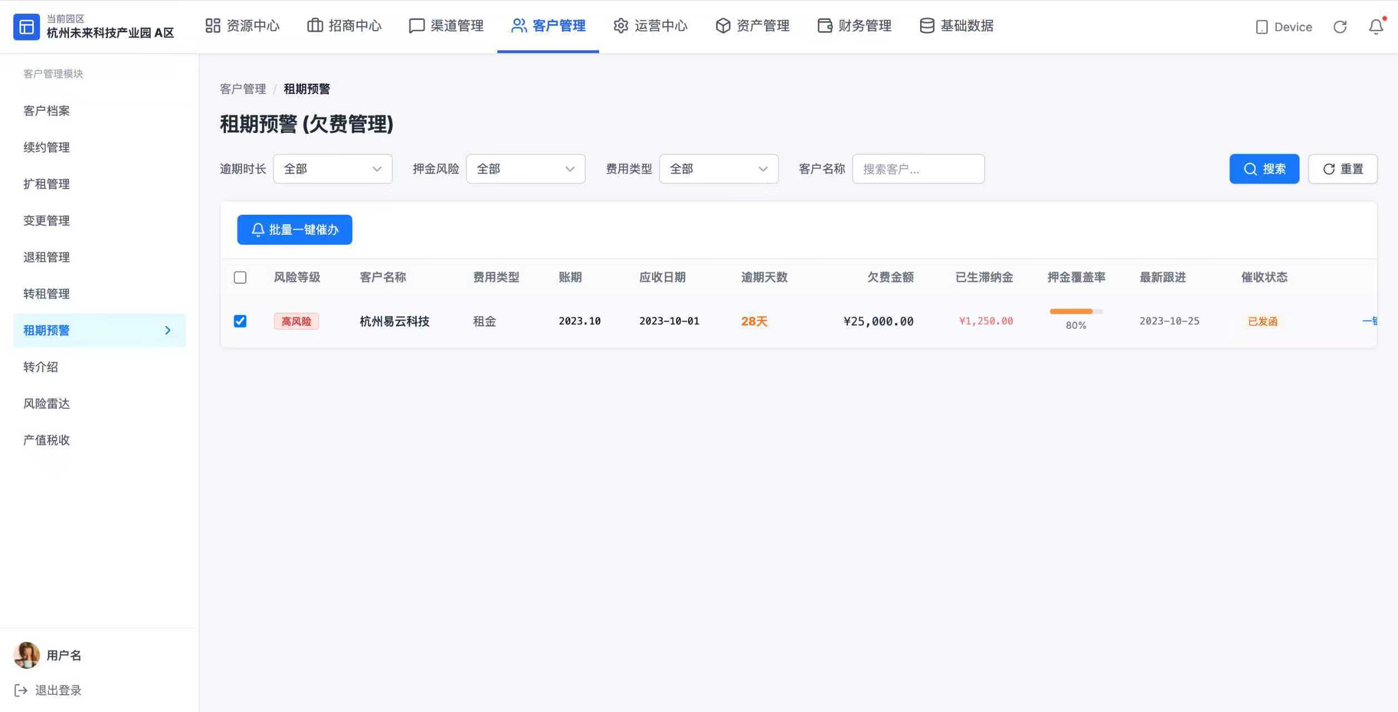
Task: Click the user avatar picture
Action: tap(26, 655)
